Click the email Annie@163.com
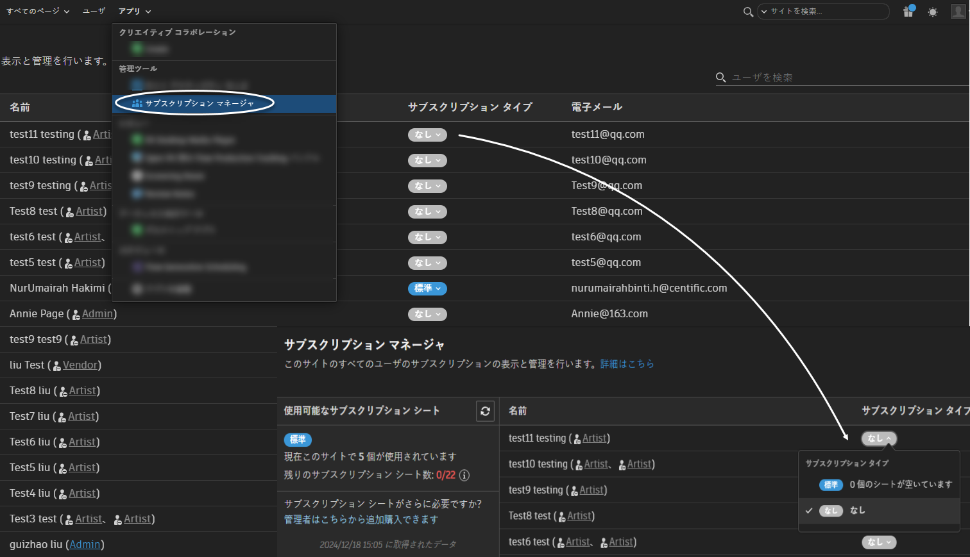This screenshot has height=557, width=970. pos(609,314)
